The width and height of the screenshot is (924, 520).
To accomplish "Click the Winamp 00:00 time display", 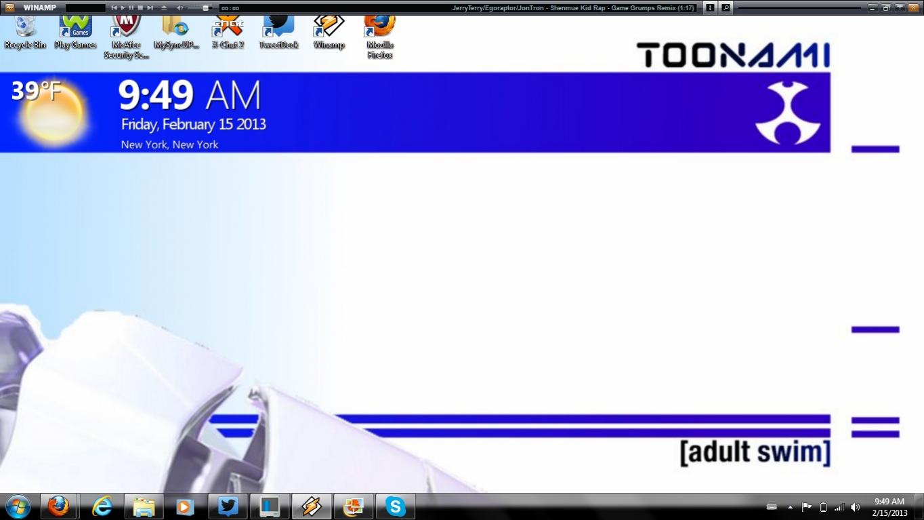I will click(x=230, y=8).
